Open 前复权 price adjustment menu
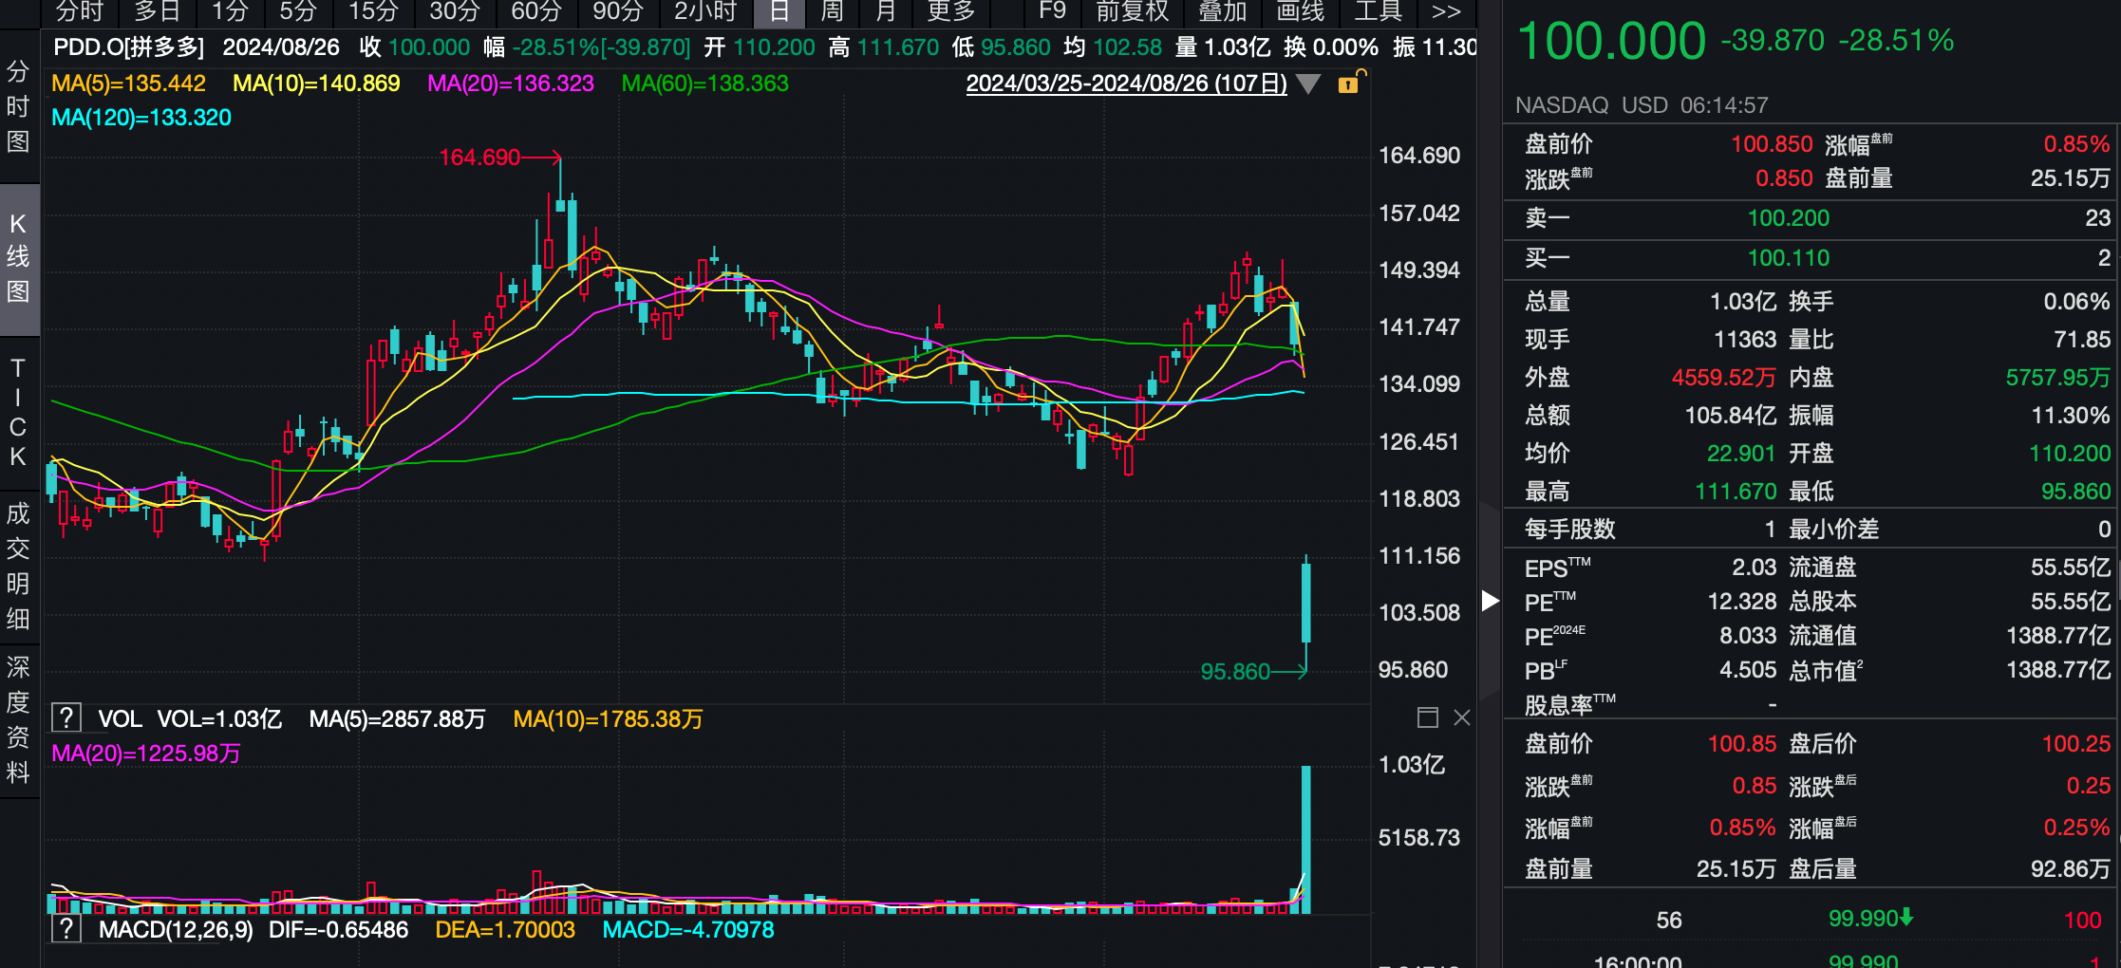Image resolution: width=2121 pixels, height=968 pixels. point(1132,11)
